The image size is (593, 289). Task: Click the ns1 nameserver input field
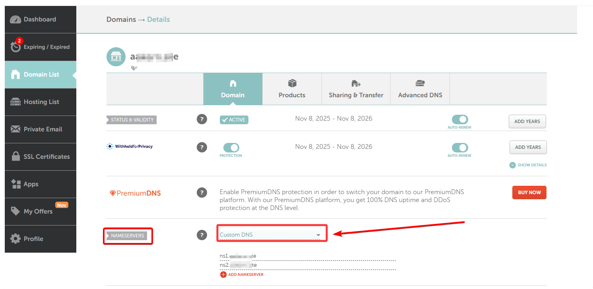[308, 256]
